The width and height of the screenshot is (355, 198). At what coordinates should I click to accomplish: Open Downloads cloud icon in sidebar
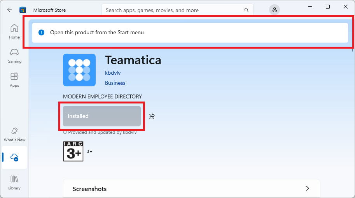point(14,157)
